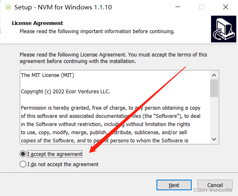Click the bold "License Agreement" heading

point(37,23)
